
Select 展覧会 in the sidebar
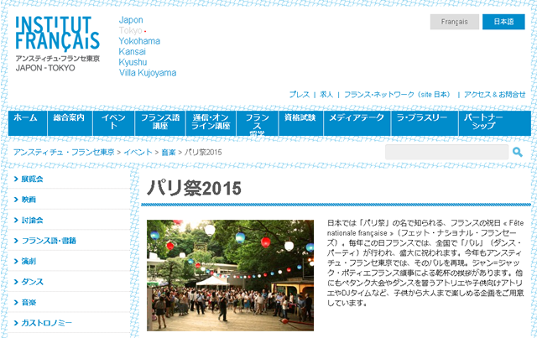[x=32, y=179]
